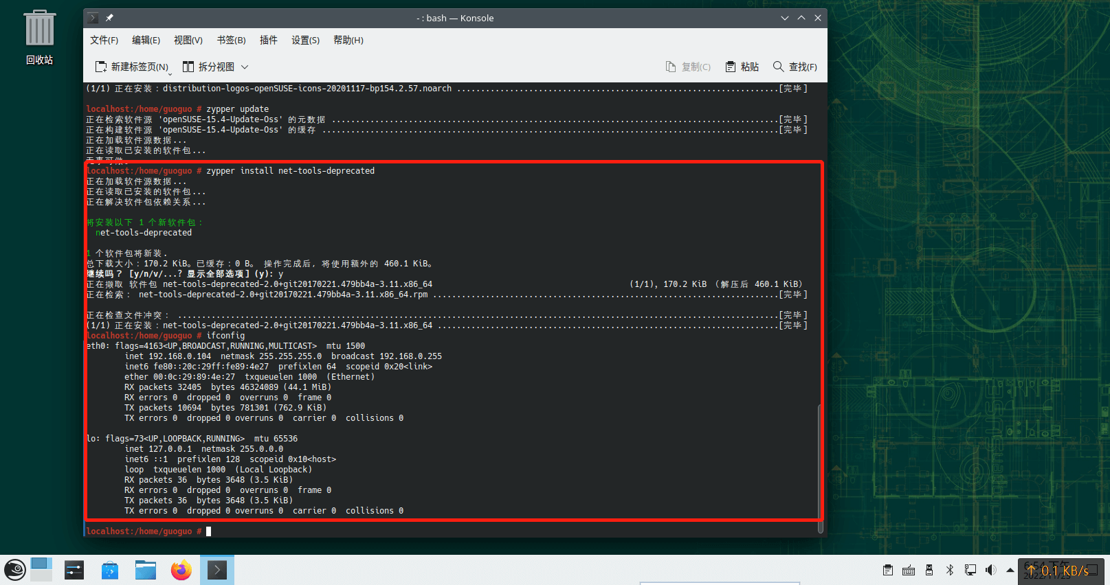This screenshot has width=1110, height=585.
Task: Open the 文件(F) menu
Action: point(104,40)
